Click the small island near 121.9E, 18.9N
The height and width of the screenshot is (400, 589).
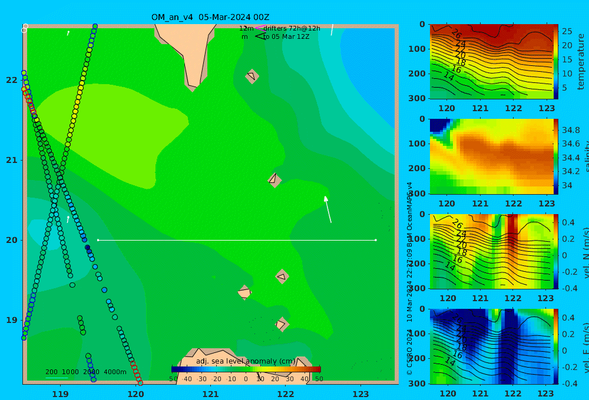coord(282,324)
